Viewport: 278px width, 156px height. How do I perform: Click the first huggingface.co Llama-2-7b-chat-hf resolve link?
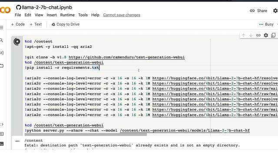pos(215,78)
